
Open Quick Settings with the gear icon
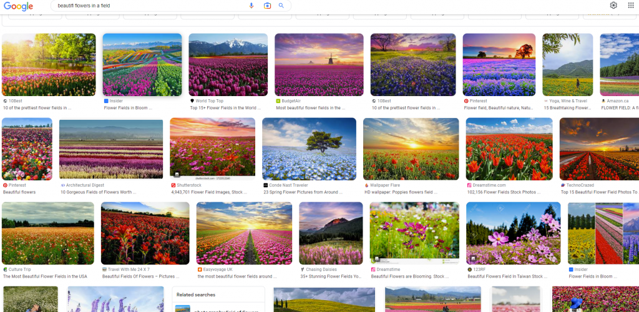coord(613,5)
